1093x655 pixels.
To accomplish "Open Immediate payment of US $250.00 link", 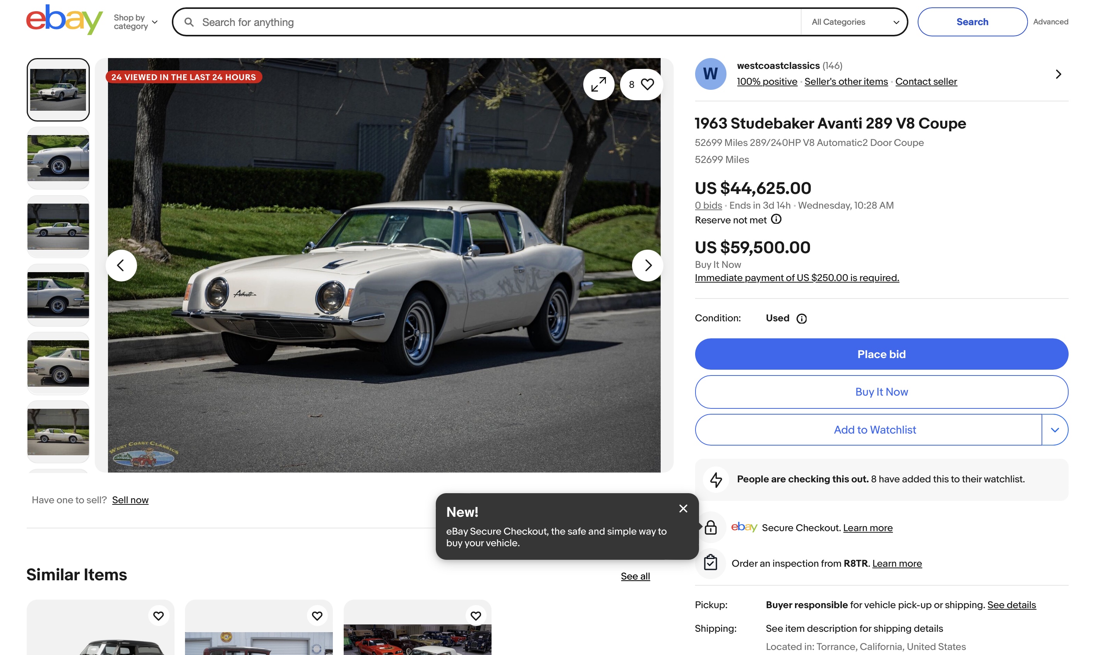I will point(797,278).
